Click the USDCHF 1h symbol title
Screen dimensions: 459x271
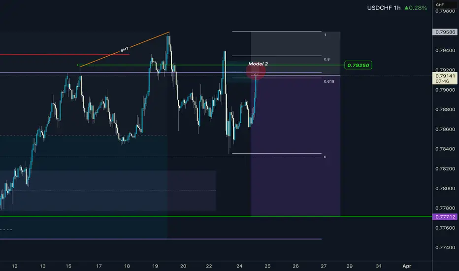point(384,8)
